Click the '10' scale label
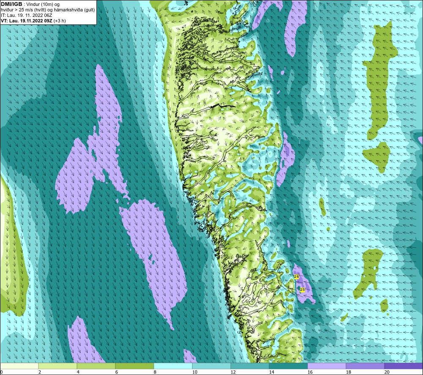This screenshot has width=423, height=375. [x=195, y=372]
